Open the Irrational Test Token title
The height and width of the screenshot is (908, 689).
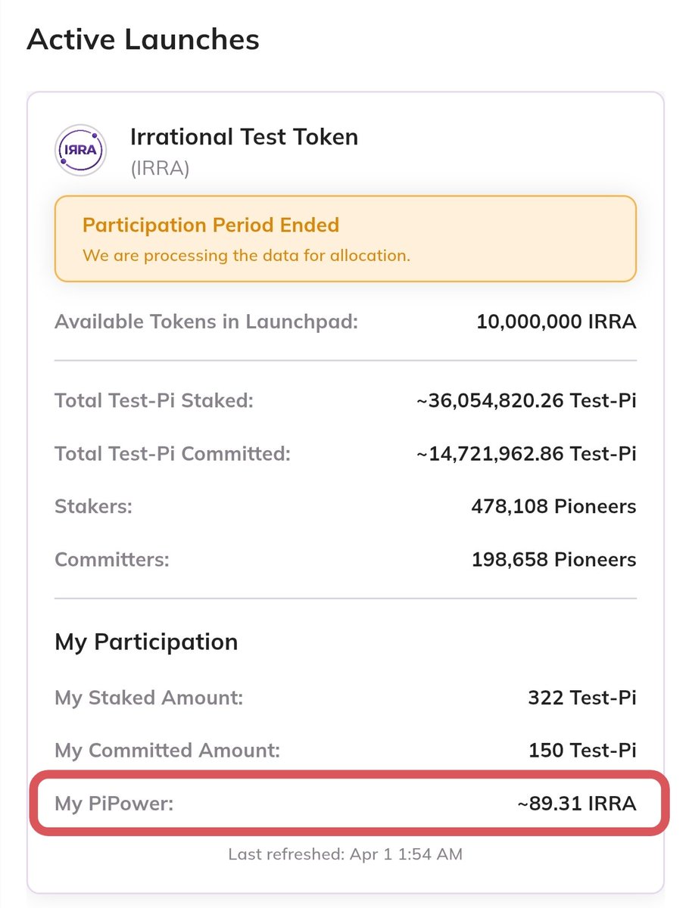244,137
